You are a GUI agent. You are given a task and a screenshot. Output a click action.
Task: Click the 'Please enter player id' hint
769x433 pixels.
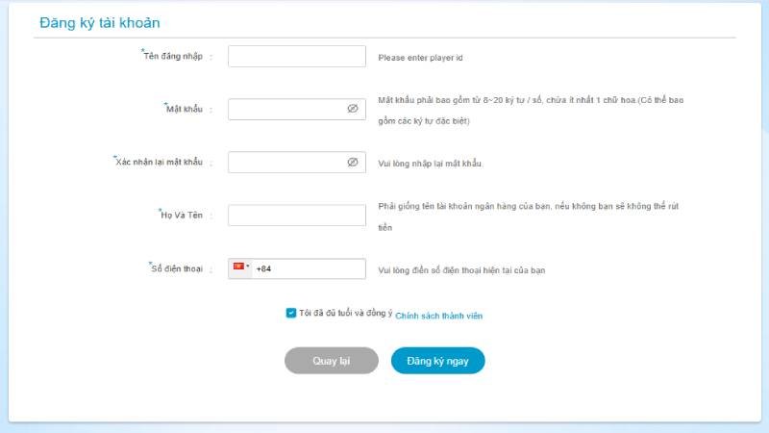[420, 58]
